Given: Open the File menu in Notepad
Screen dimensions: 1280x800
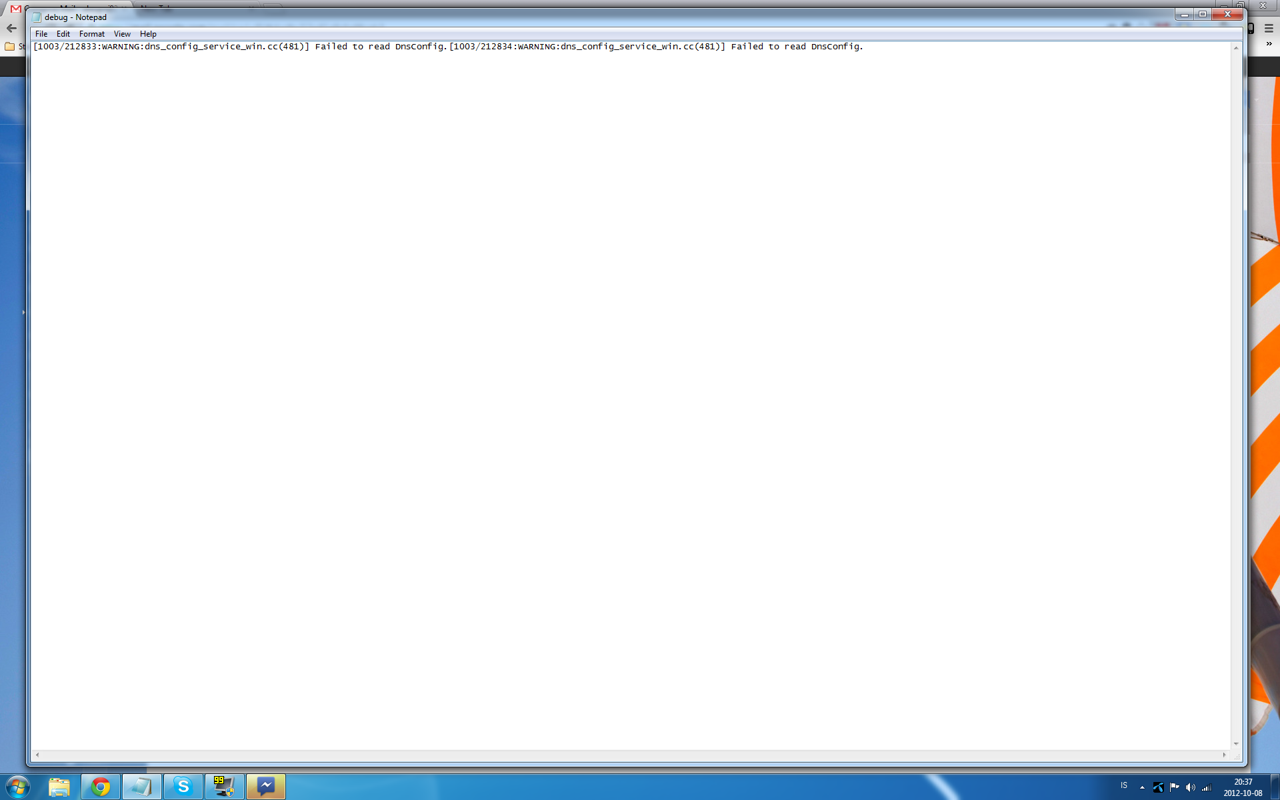Looking at the screenshot, I should 41,33.
